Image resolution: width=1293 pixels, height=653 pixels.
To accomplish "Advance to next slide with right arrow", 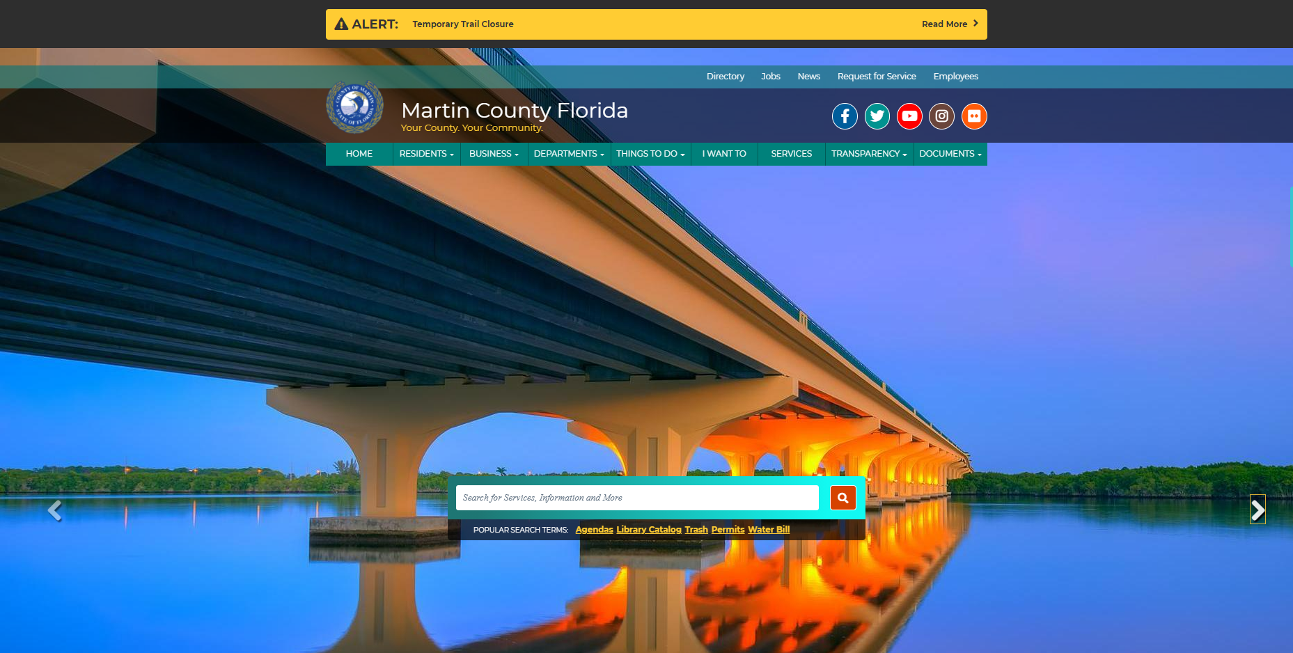I will coord(1257,510).
